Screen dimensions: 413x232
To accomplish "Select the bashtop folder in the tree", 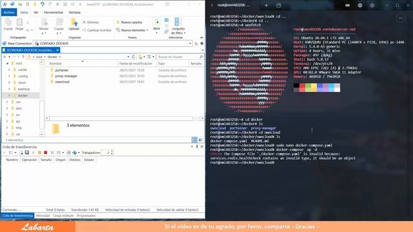I will coord(24,89).
